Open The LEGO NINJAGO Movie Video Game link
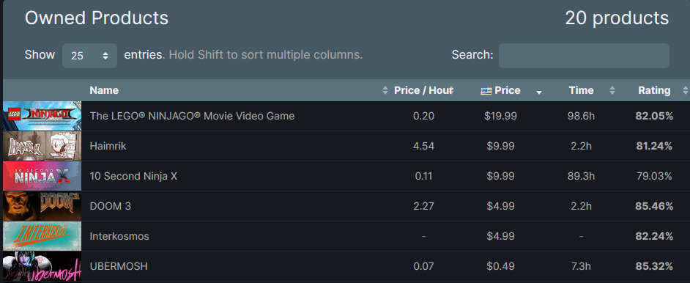 [x=193, y=116]
